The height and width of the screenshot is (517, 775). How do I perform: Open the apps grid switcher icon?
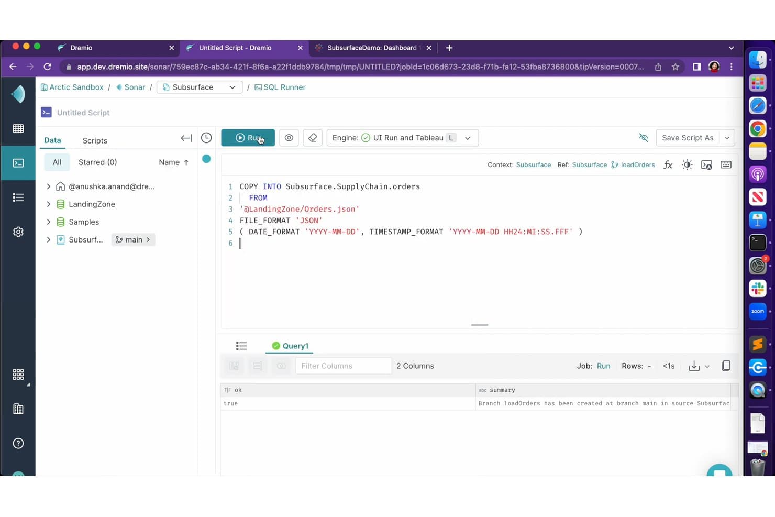pyautogui.click(x=18, y=375)
